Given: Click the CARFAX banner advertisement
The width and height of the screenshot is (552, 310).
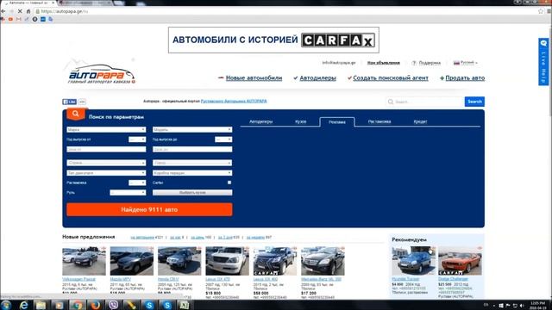Looking at the screenshot, I should pos(273,40).
